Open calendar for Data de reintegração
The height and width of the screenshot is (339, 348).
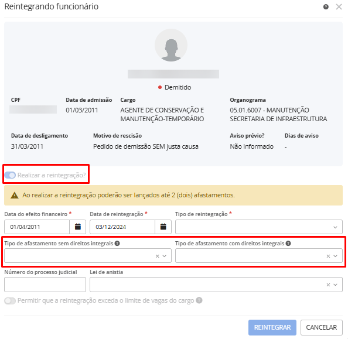(163, 227)
